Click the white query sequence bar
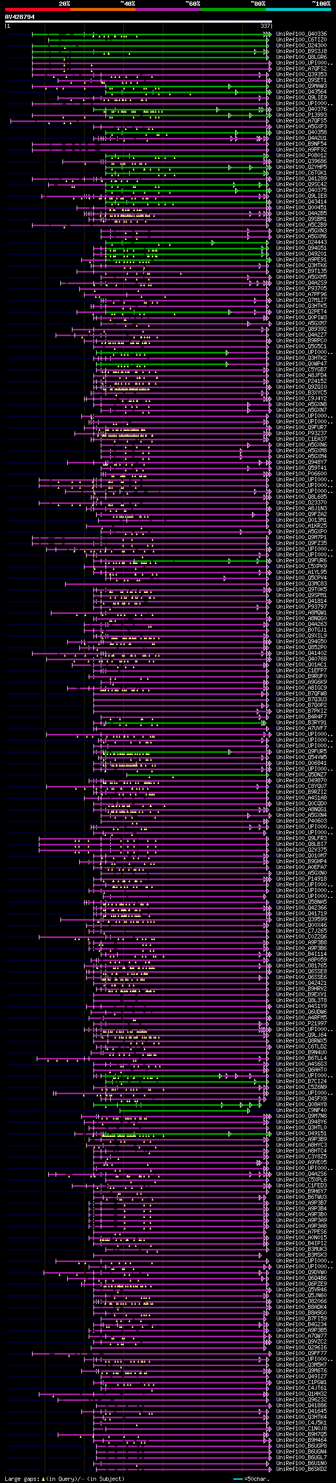Viewport: 336px width, 1483px height. tap(139, 22)
